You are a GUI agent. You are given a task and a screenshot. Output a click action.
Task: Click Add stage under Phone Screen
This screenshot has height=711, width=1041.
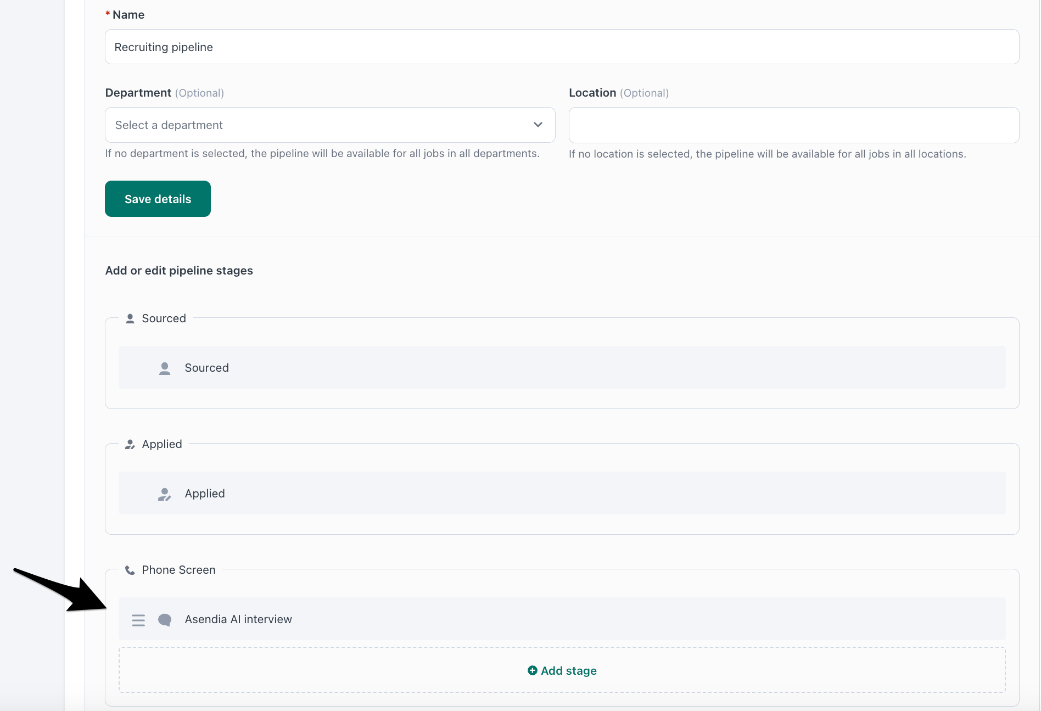click(562, 670)
